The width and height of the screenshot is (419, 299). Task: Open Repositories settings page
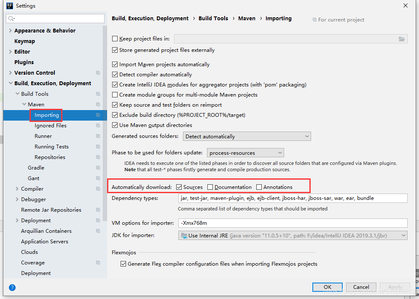coord(50,157)
